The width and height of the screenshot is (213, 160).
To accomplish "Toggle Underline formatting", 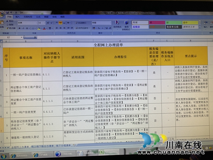I will pyautogui.click(x=27, y=28).
